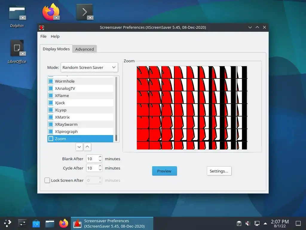
Task: Select the XSpirograph list row
Action: (80, 132)
